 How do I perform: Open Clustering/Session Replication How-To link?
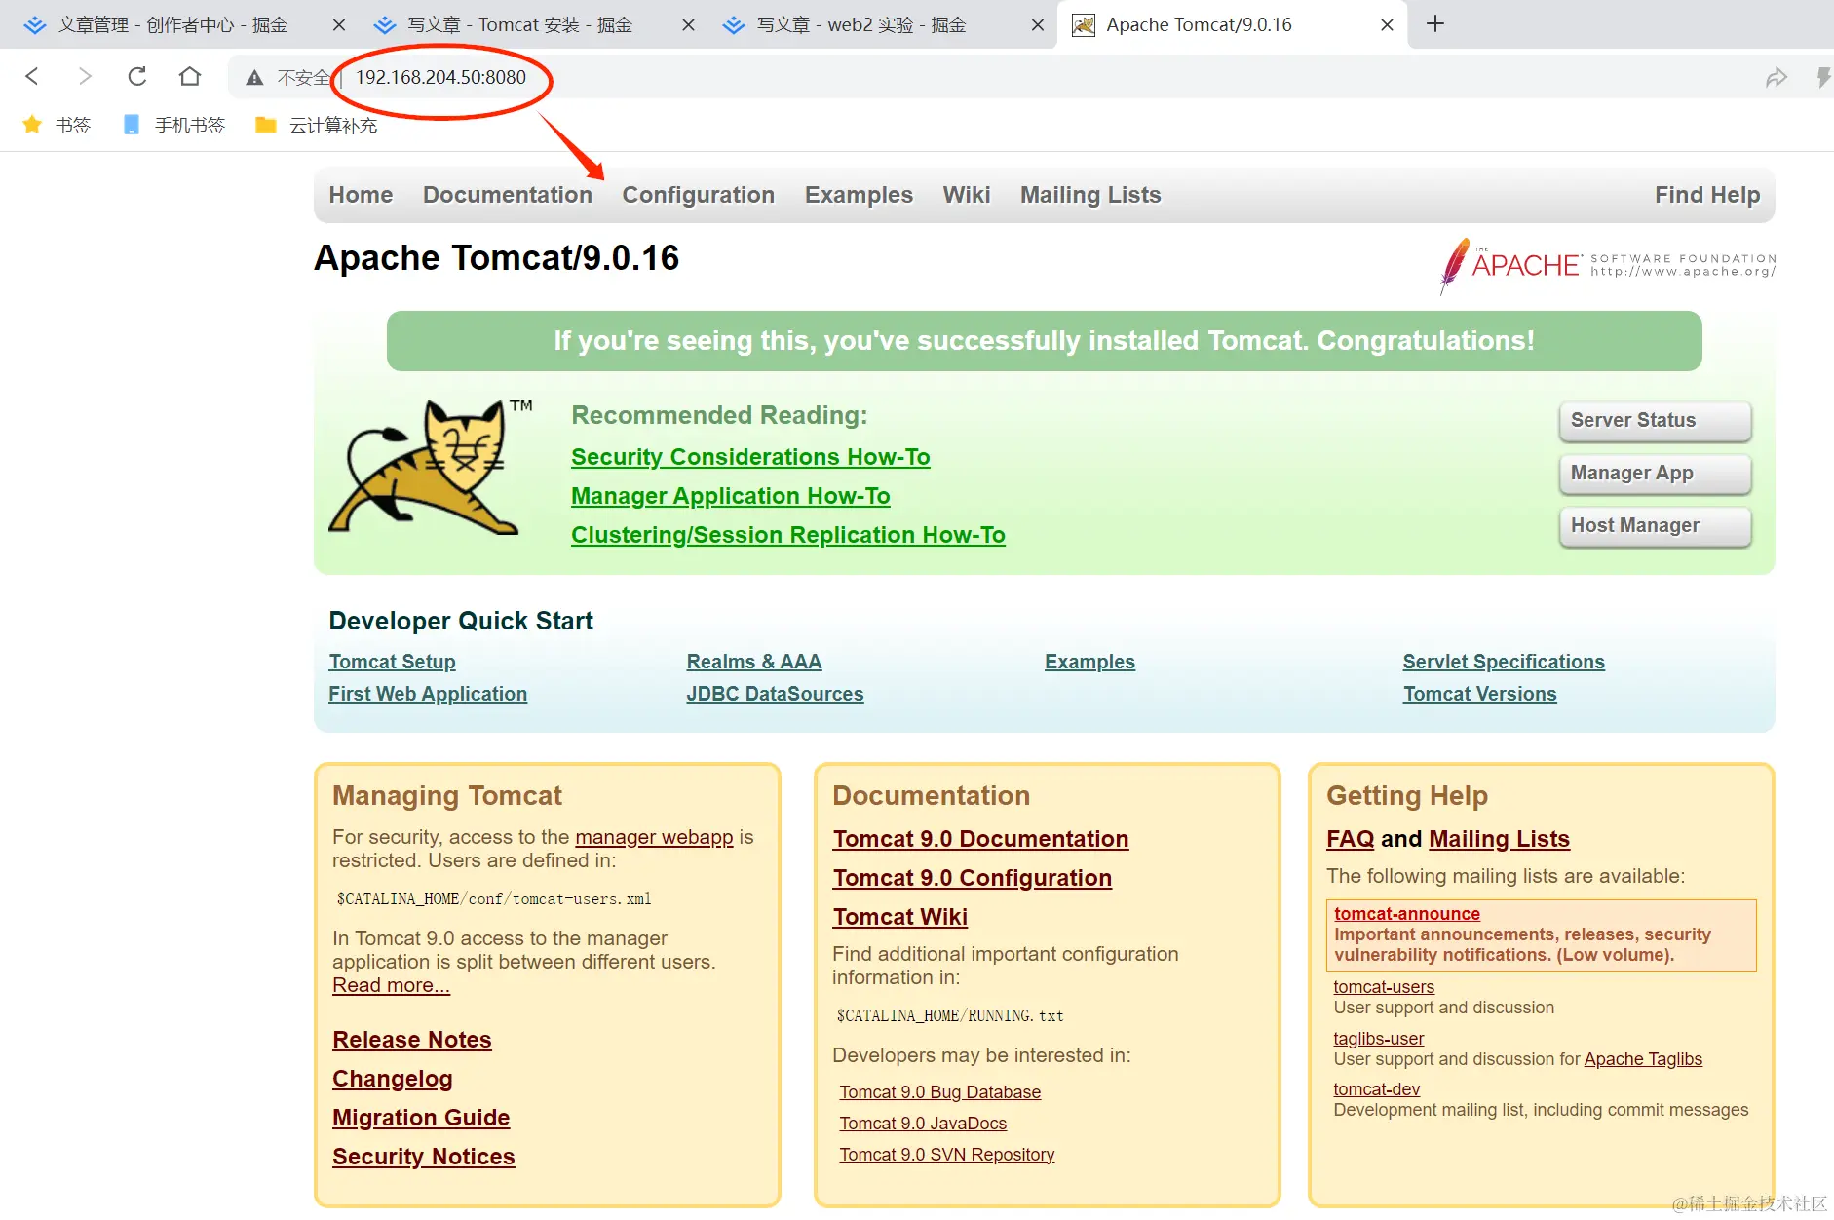point(788,535)
